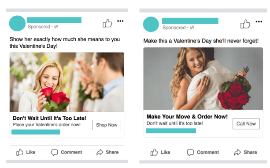Image resolution: width=270 pixels, height=168 pixels.
Task: Share the left ad post
Action: click(107, 152)
